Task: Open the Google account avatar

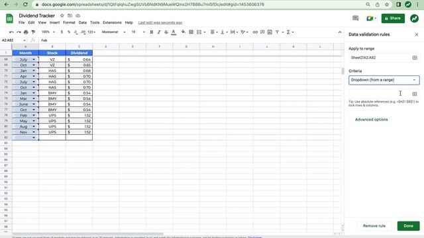Action: [414, 19]
